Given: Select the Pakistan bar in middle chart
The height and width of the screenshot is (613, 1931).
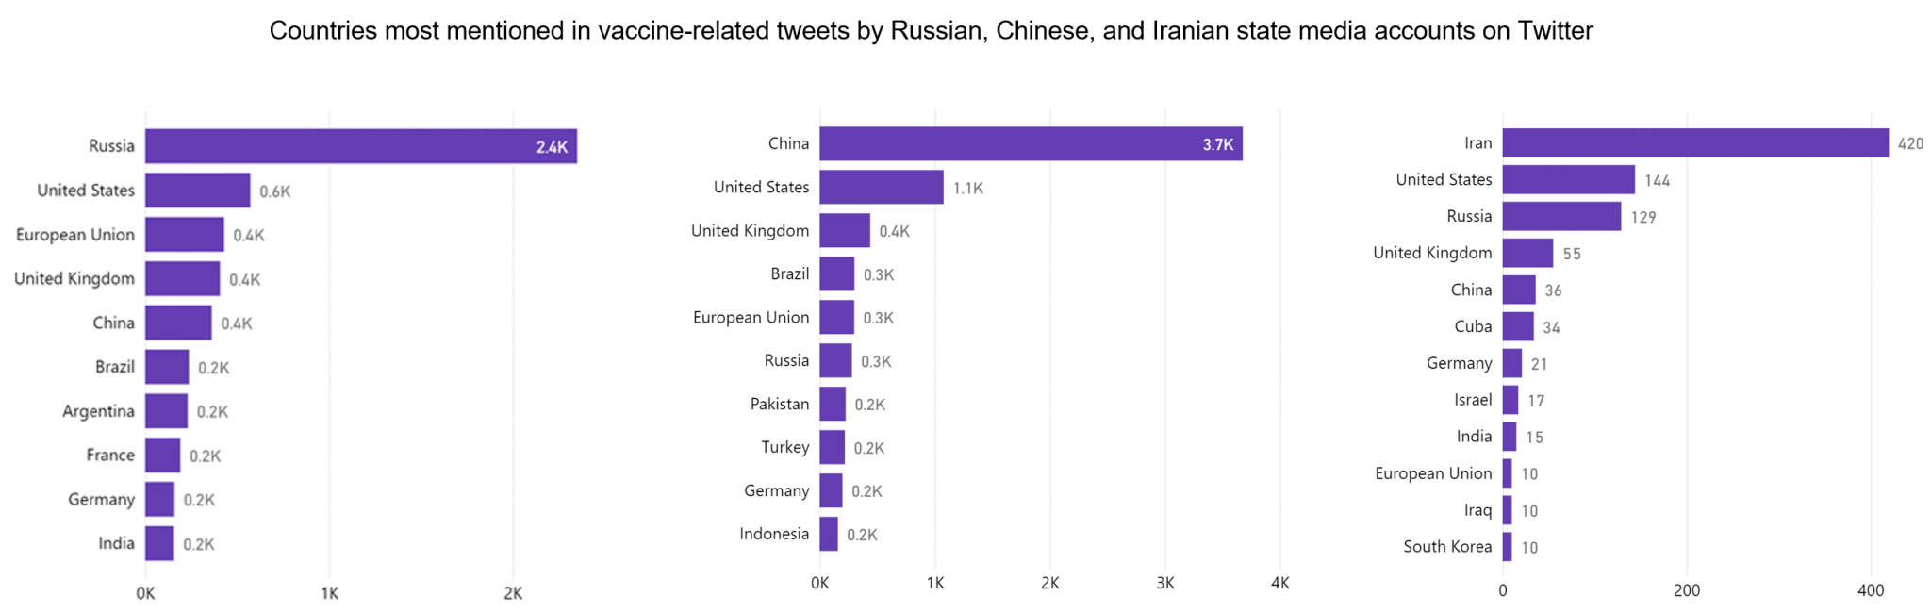Looking at the screenshot, I should tap(833, 404).
